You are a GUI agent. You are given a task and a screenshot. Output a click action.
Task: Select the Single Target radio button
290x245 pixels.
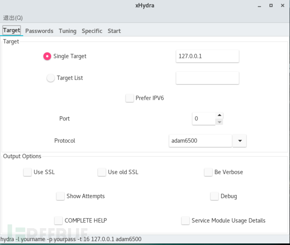47,56
